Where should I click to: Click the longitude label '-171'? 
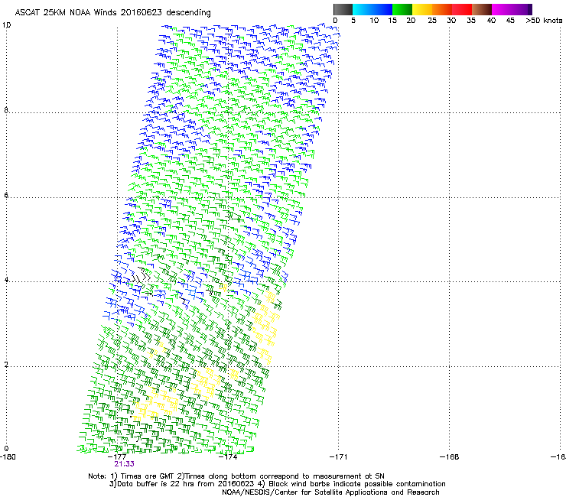pos(339,457)
